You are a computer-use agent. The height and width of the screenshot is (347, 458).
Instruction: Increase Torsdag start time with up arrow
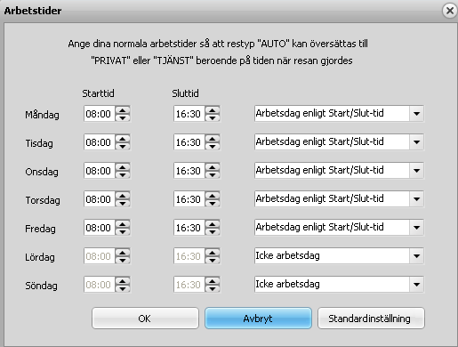[x=123, y=196]
